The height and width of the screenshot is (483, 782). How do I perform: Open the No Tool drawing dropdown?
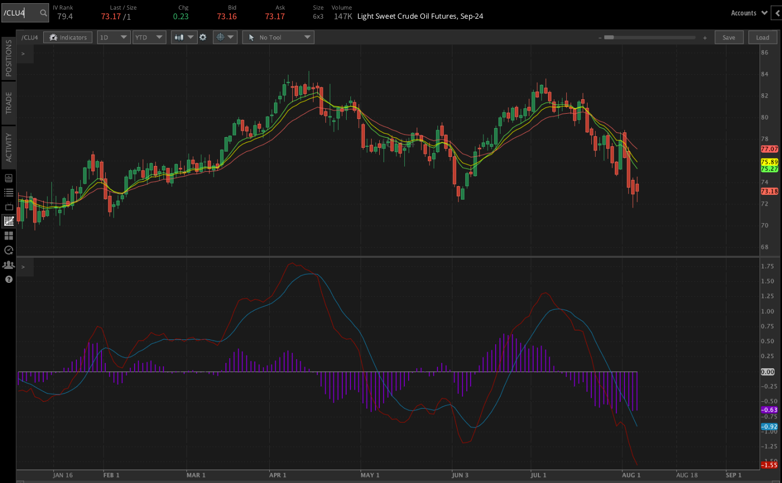pyautogui.click(x=278, y=37)
